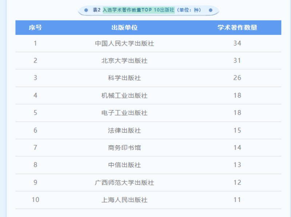Click the count 18 for 电子工业出版社

237,113
